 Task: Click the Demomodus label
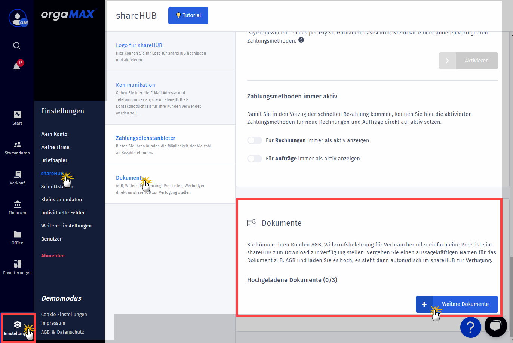[61, 298]
